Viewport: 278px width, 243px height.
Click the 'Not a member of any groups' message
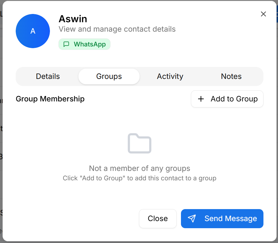pos(139,168)
